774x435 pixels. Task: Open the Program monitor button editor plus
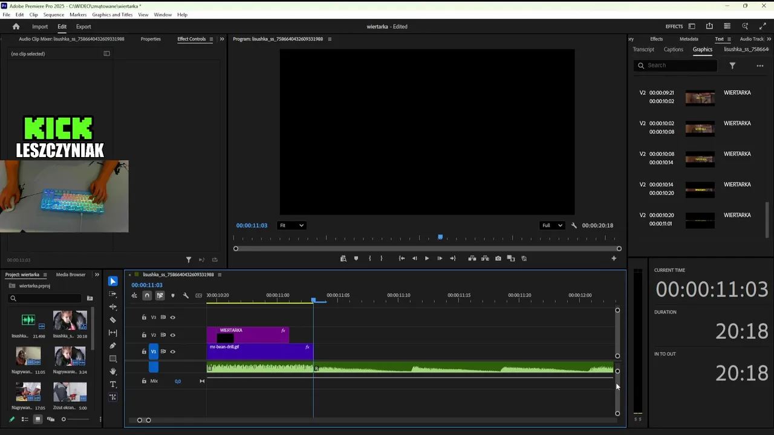pos(614,259)
